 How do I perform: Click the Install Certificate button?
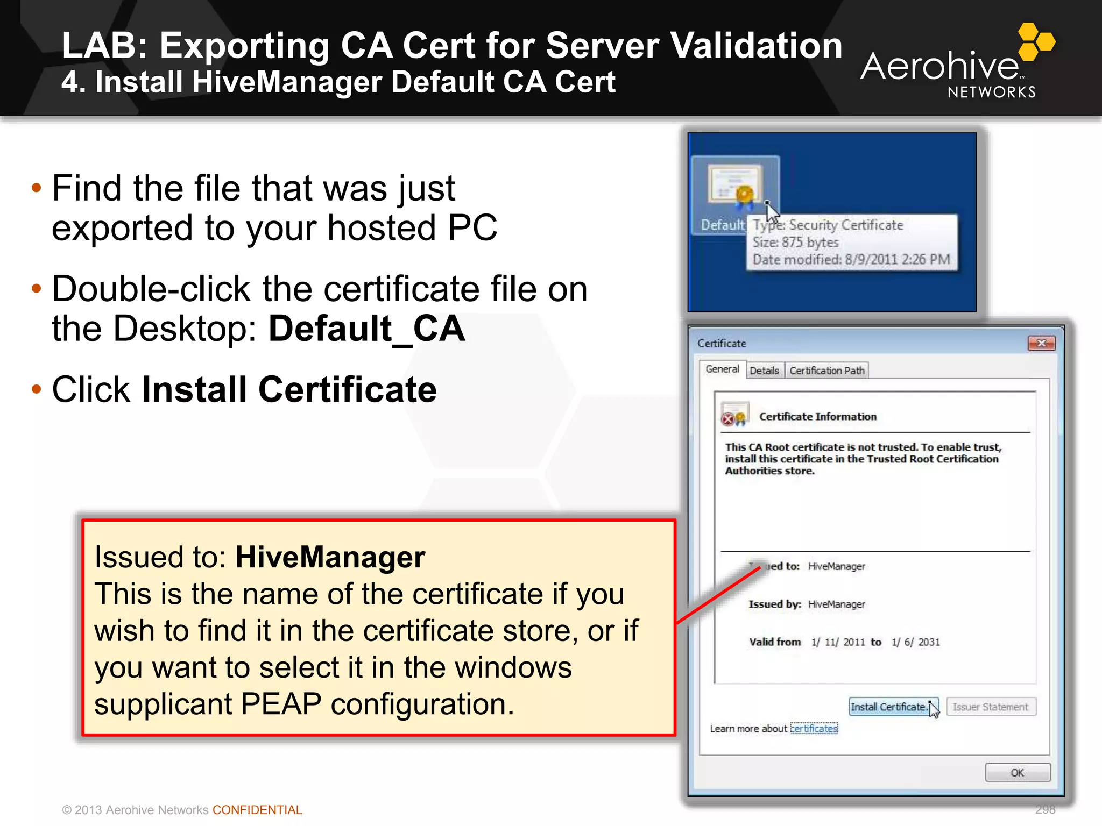pyautogui.click(x=893, y=707)
